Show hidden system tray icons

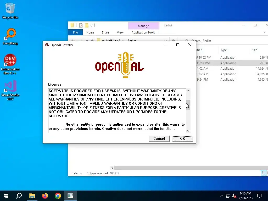tap(221, 196)
